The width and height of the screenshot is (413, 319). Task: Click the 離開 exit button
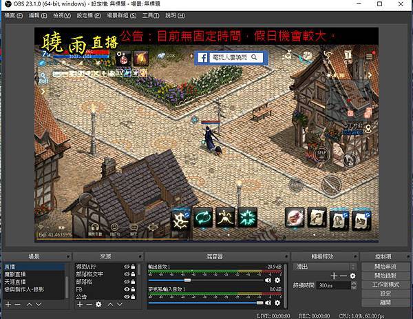coord(385,302)
